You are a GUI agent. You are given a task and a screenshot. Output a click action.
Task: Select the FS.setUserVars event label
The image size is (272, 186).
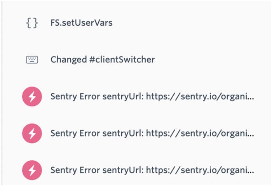[x=82, y=23]
